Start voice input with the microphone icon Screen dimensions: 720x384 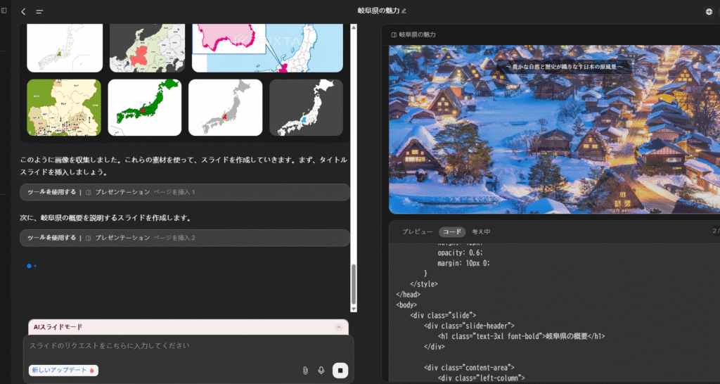point(321,370)
